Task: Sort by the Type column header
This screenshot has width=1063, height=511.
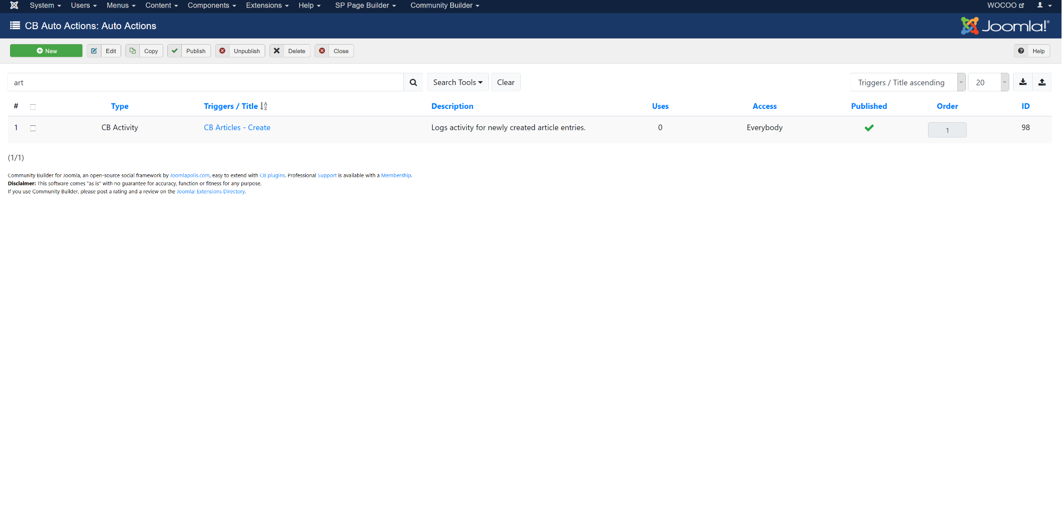Action: pos(120,106)
